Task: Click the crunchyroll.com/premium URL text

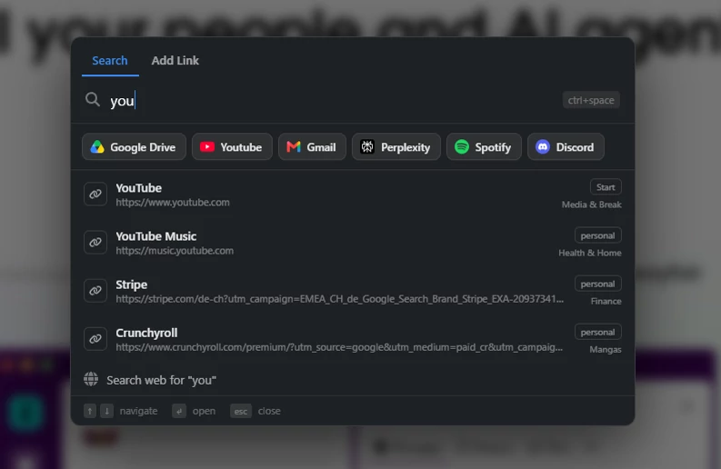Action: [339, 347]
